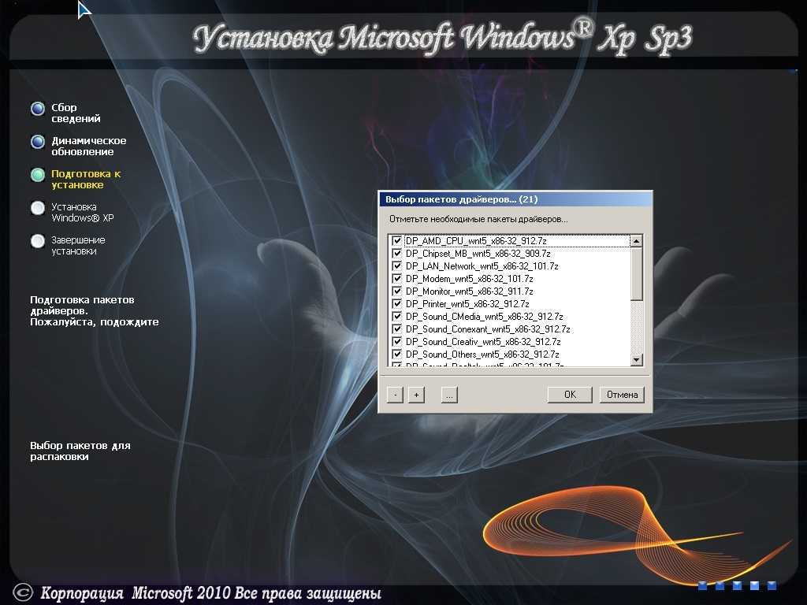The image size is (807, 605).
Task: Confirm driver selection with OK
Action: click(x=570, y=395)
